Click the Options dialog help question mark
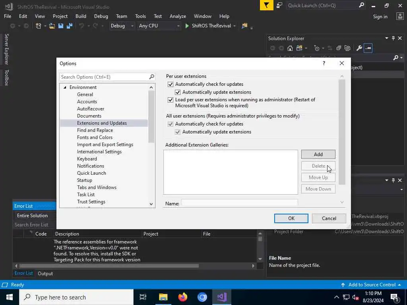 click(324, 63)
